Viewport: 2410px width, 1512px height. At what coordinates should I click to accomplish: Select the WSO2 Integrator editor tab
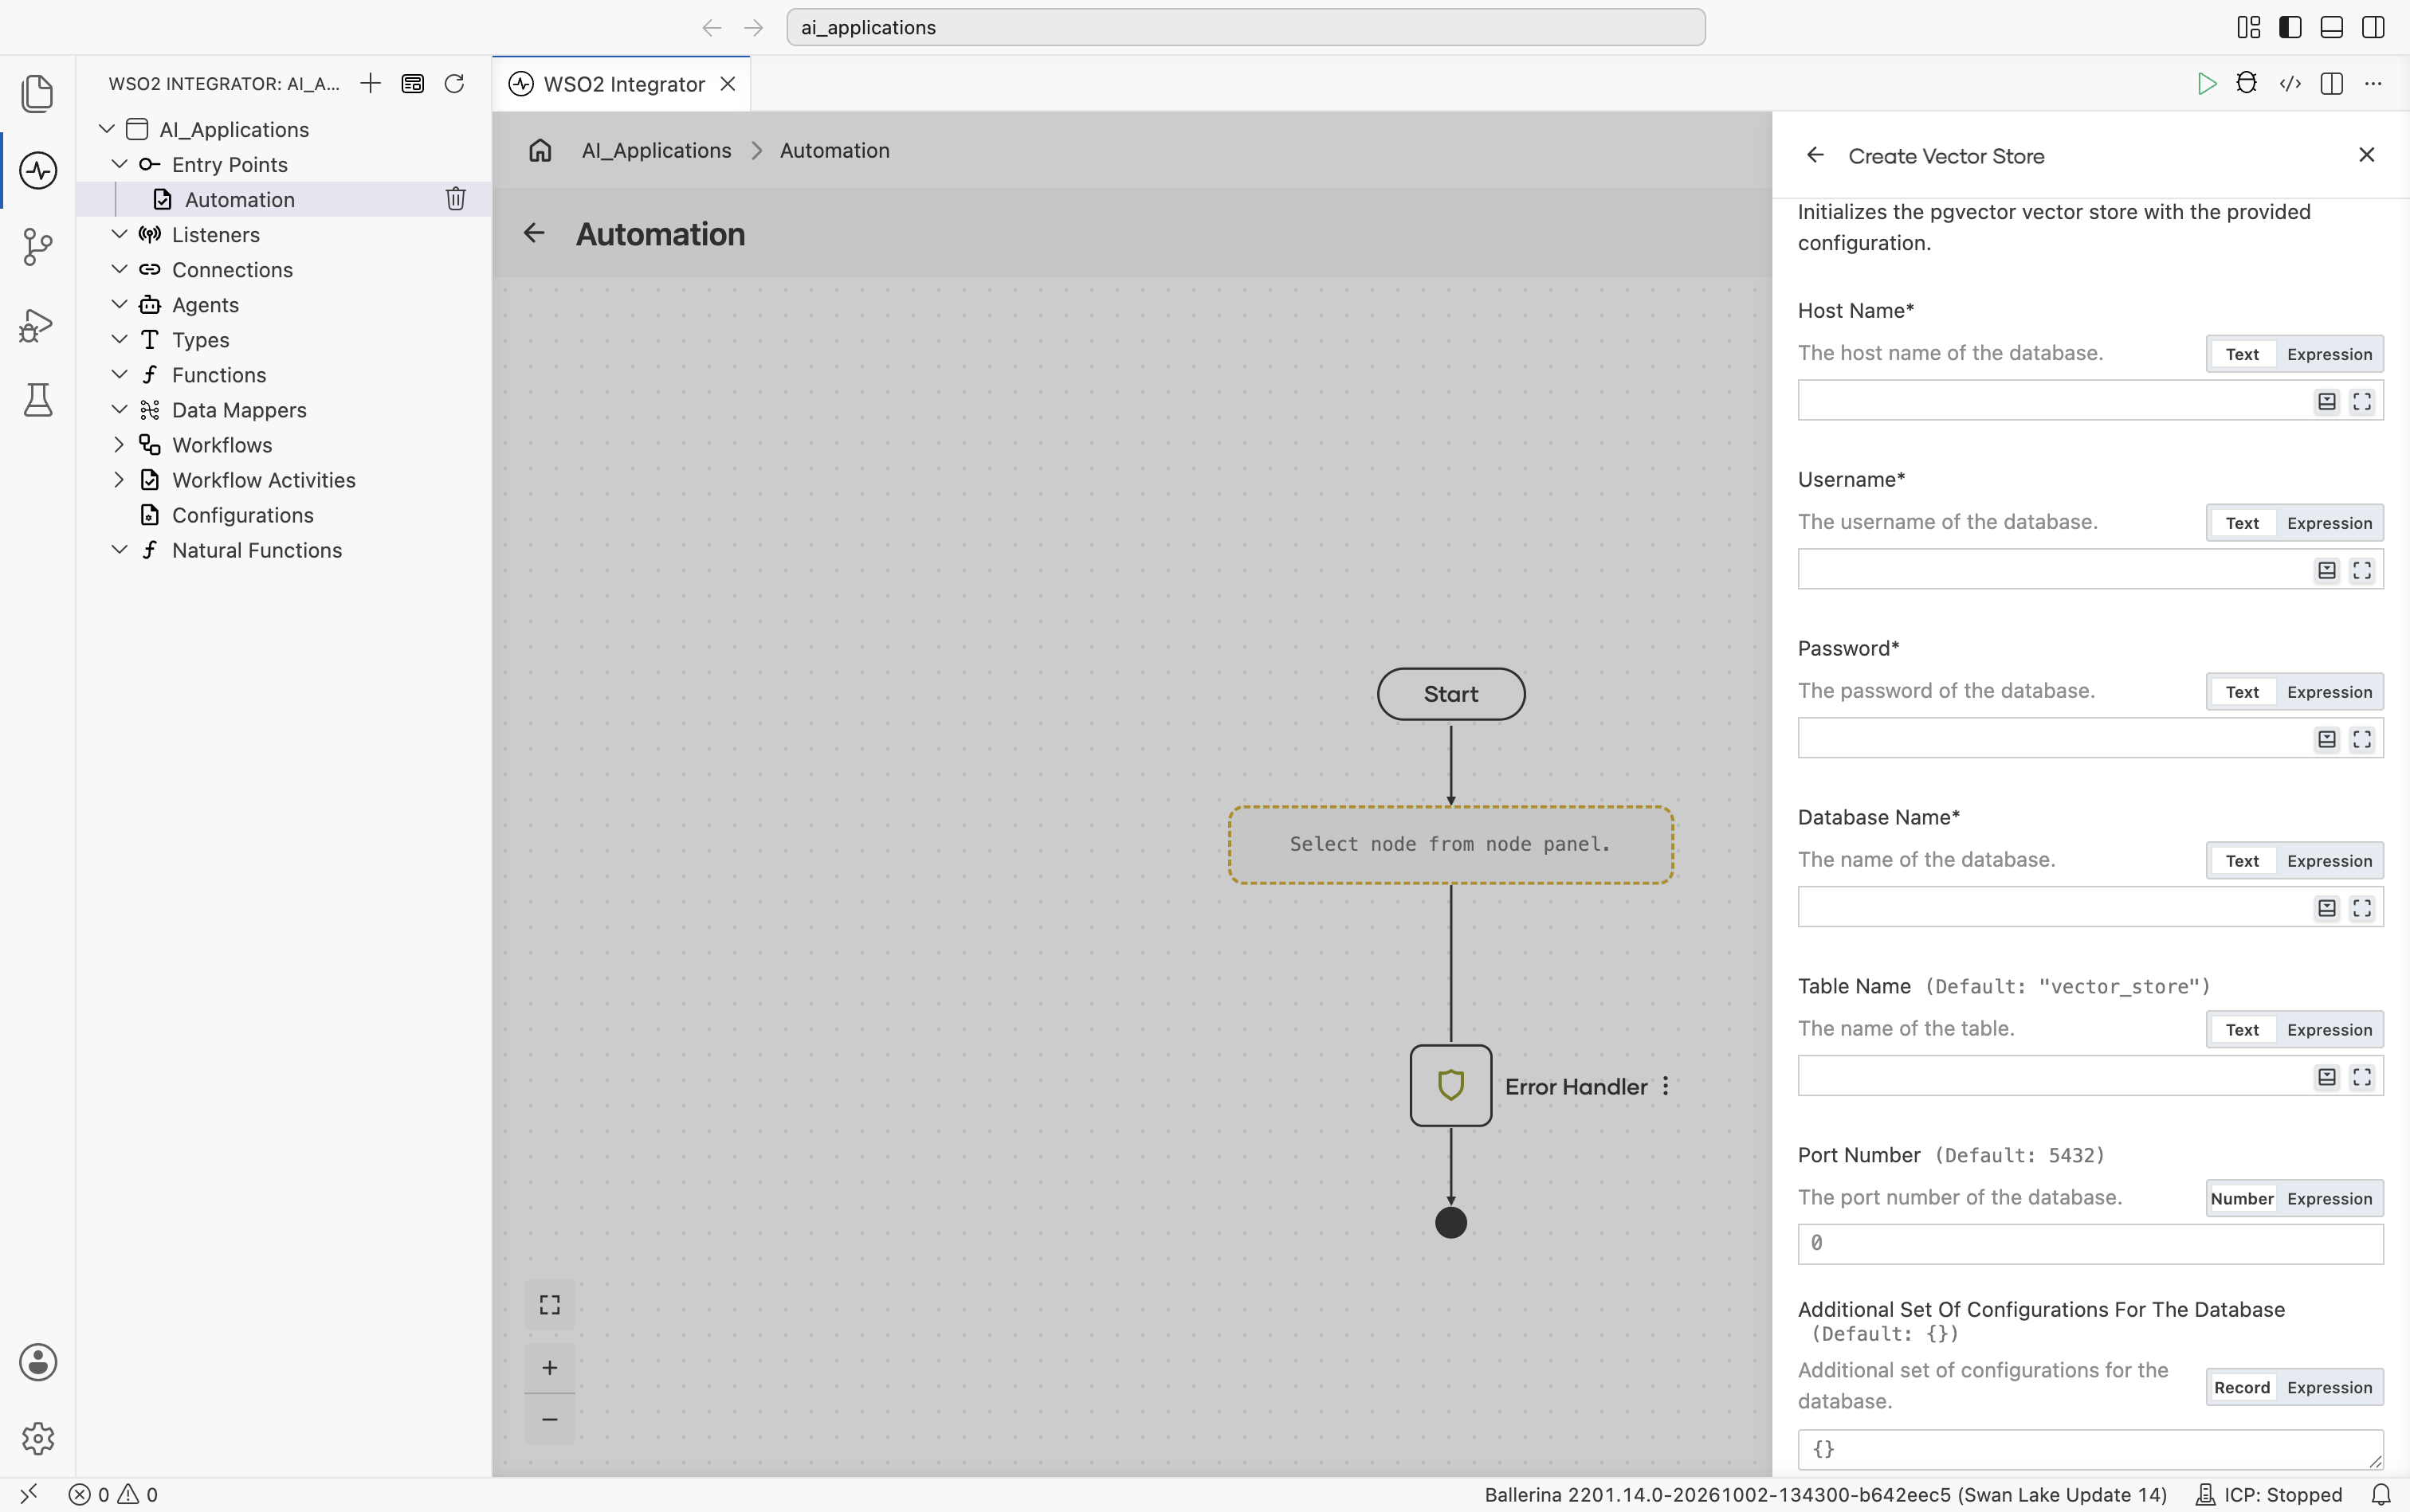click(620, 84)
